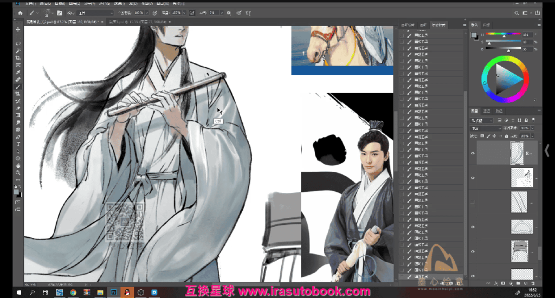This screenshot has width=555, height=298.
Task: Select the Gradient tool
Action: [x=18, y=115]
